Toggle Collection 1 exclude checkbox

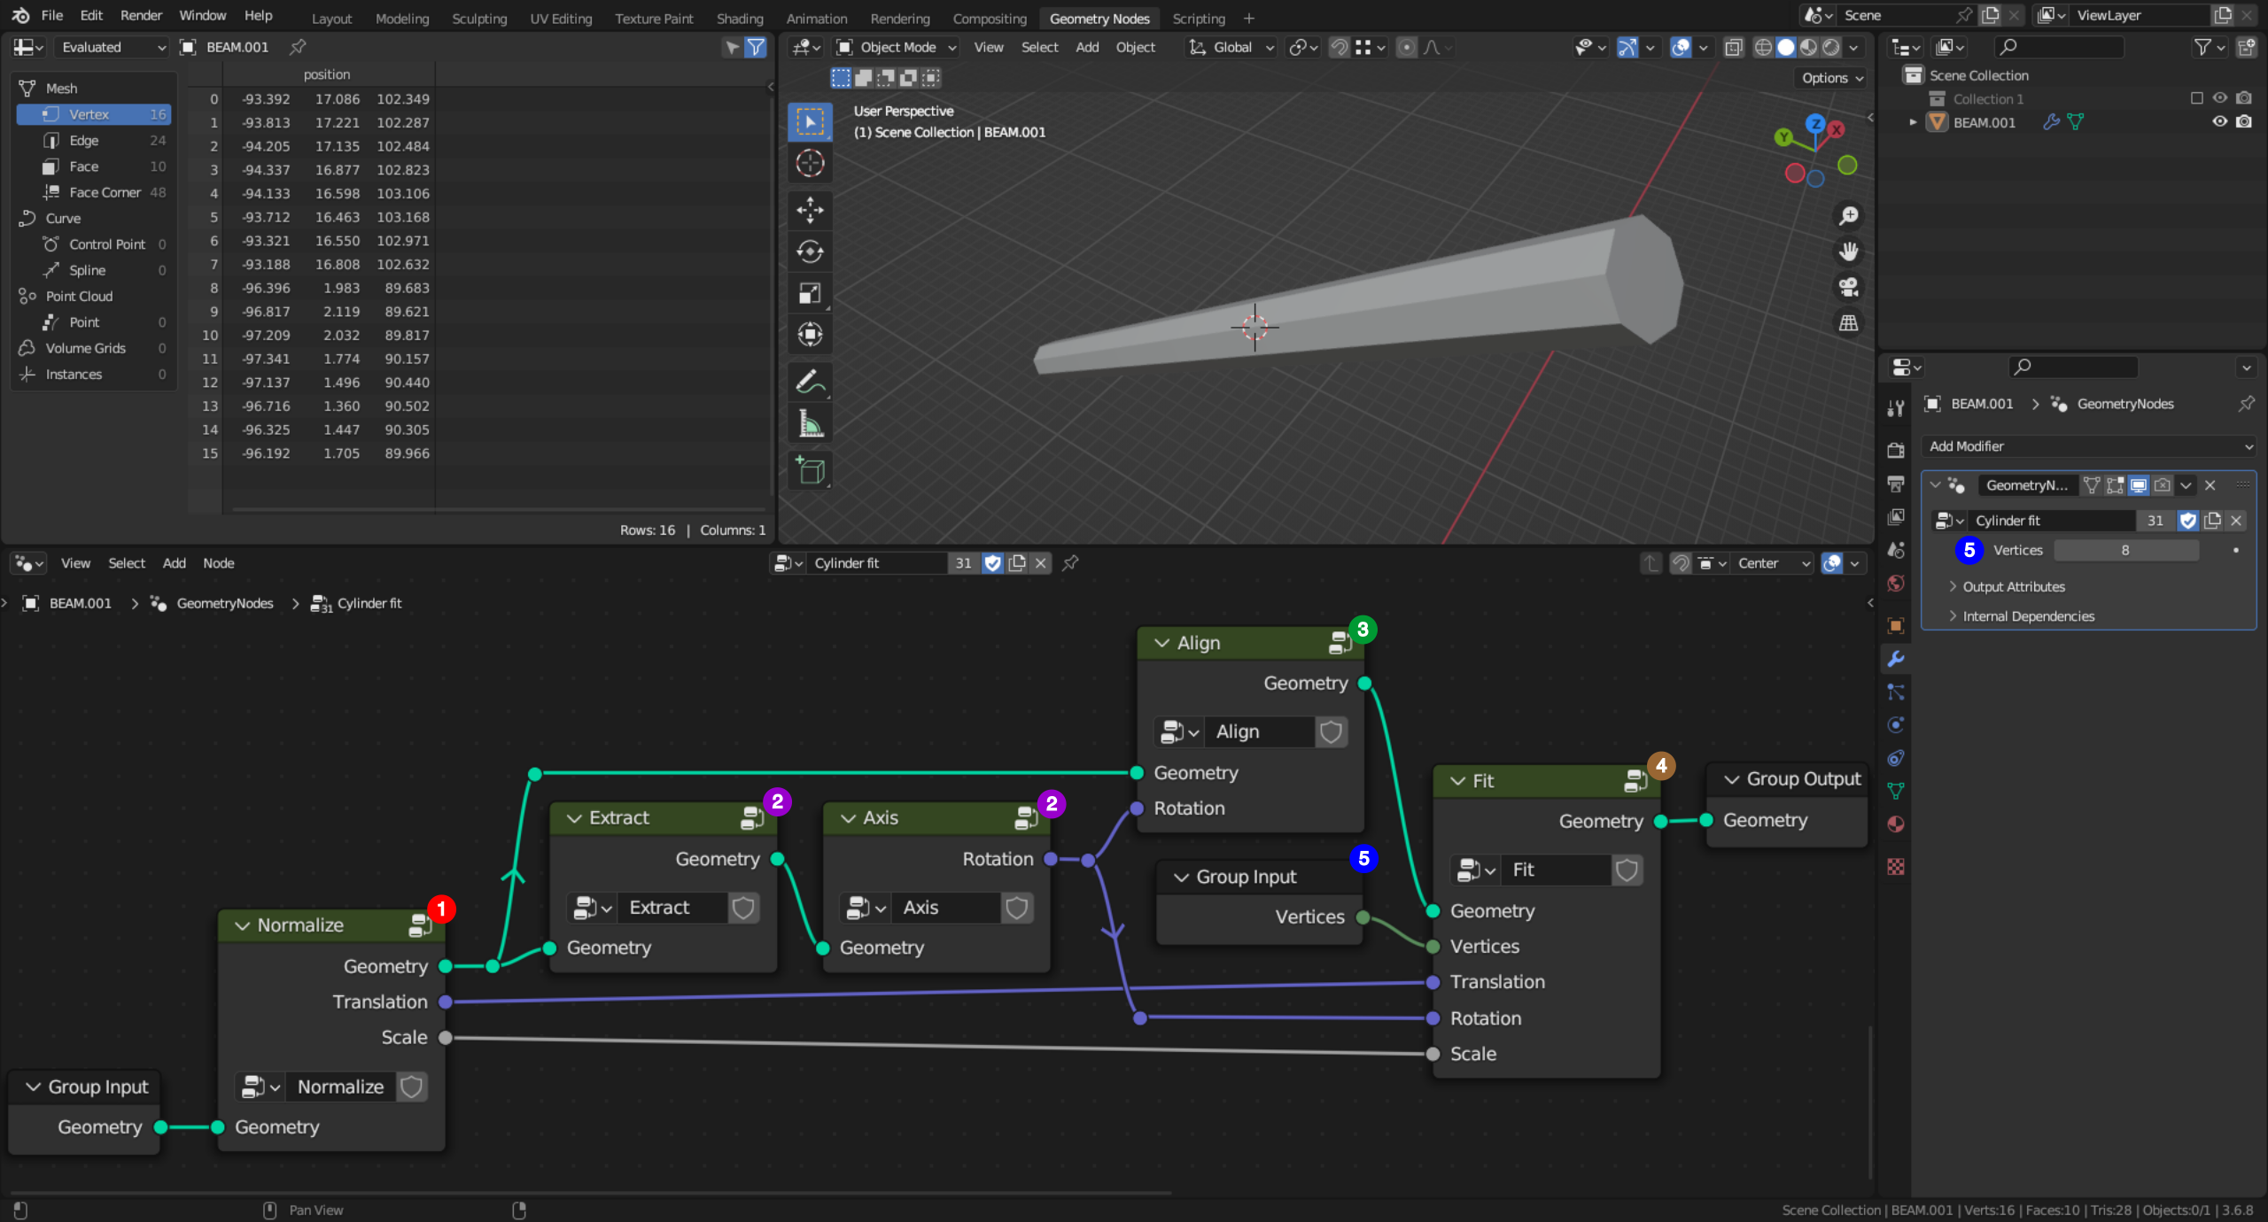(2196, 98)
